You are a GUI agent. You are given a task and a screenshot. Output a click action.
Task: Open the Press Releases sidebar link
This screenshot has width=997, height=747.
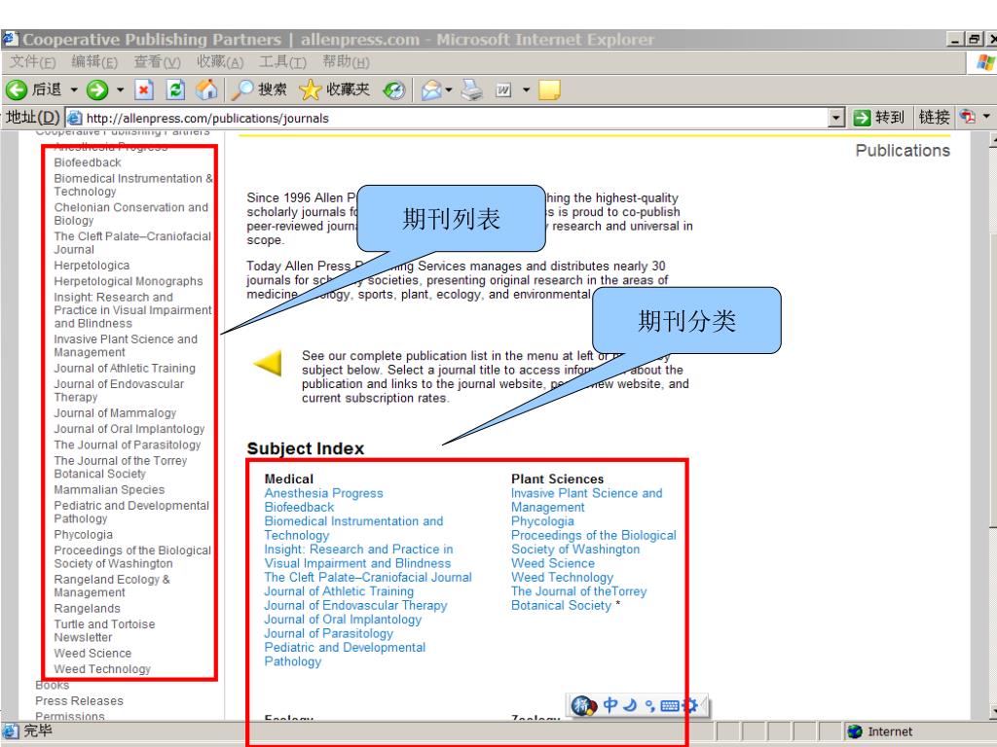[x=80, y=701]
